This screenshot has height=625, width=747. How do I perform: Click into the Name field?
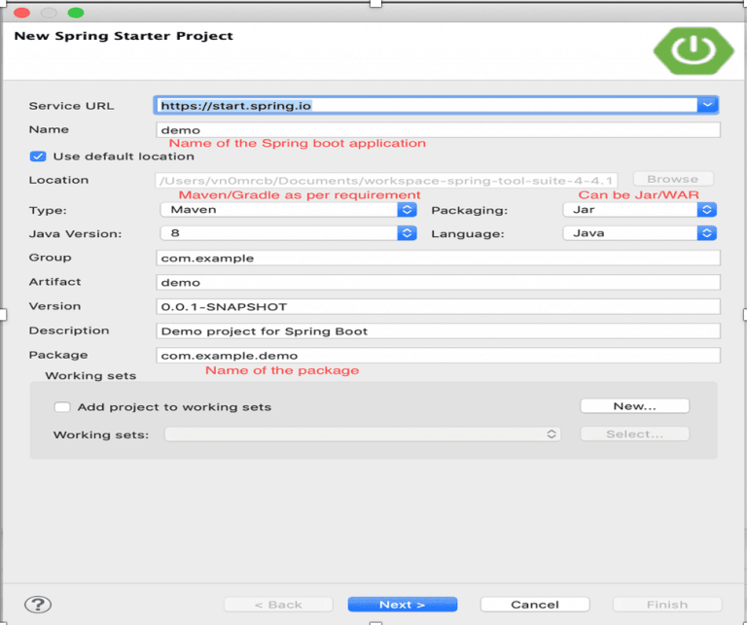(x=438, y=130)
